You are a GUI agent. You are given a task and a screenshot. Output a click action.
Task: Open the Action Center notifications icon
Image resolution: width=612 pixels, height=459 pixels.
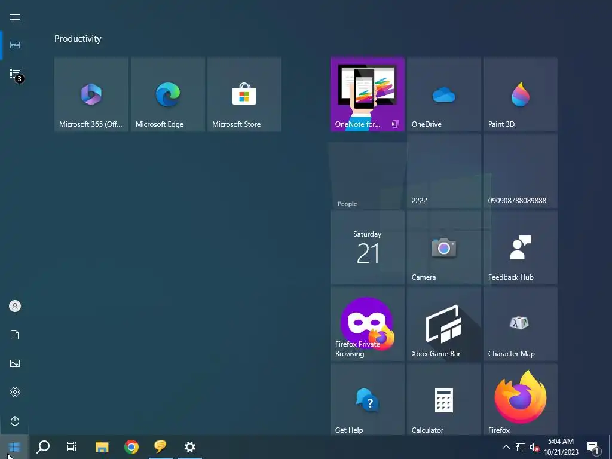pyautogui.click(x=593, y=447)
